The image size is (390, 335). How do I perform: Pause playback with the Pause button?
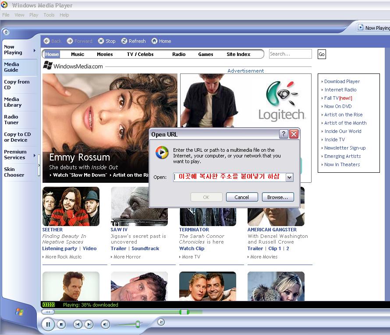point(48,324)
